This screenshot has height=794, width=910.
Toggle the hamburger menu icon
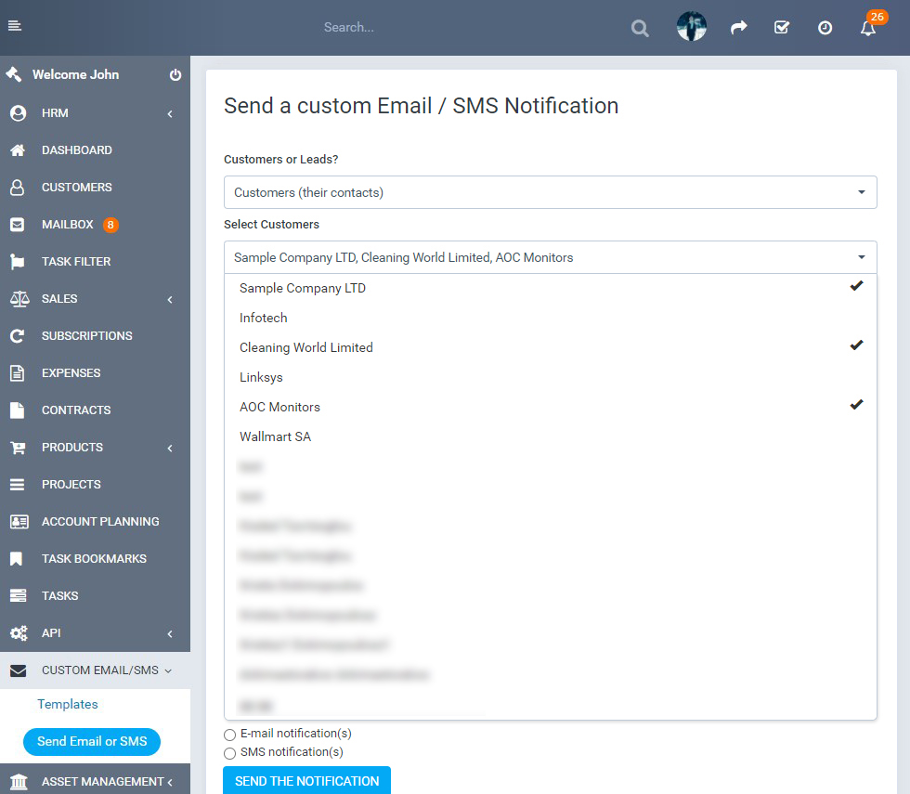click(x=15, y=26)
